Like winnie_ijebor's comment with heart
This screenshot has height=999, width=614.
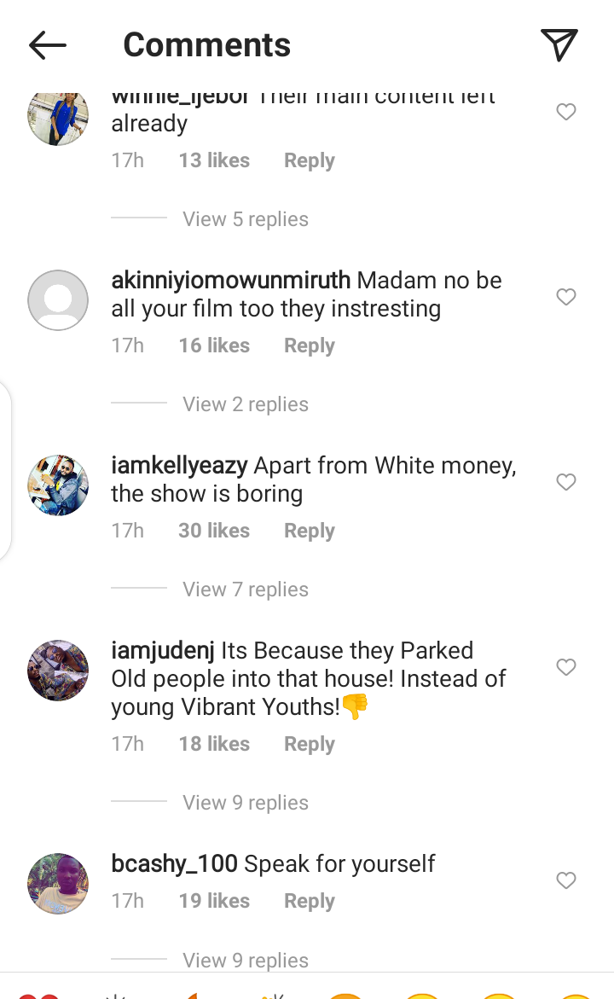(566, 112)
